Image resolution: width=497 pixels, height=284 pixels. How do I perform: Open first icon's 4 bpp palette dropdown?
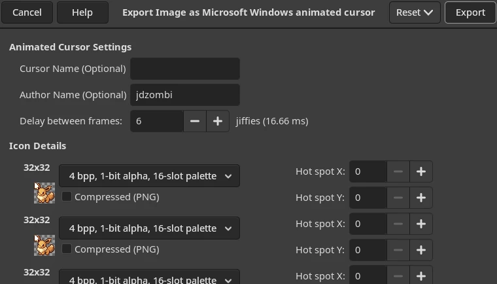pyautogui.click(x=149, y=176)
